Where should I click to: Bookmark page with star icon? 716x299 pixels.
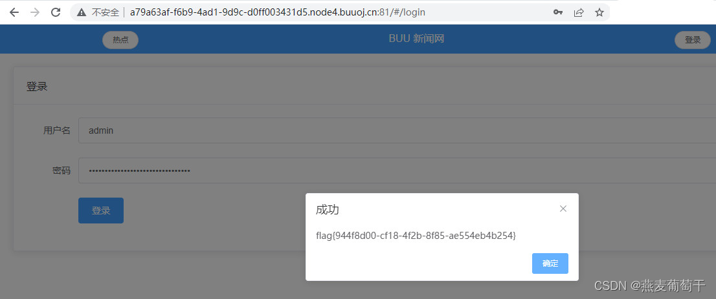point(599,12)
